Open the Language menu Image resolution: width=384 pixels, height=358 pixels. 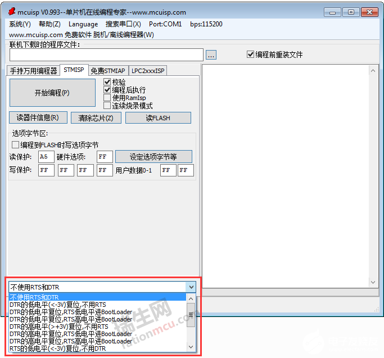(83, 24)
